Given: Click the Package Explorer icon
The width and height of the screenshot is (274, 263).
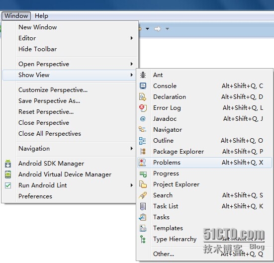Looking at the screenshot, I should [143, 152].
